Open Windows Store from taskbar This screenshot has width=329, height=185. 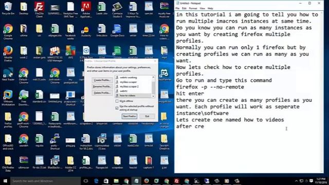106,181
